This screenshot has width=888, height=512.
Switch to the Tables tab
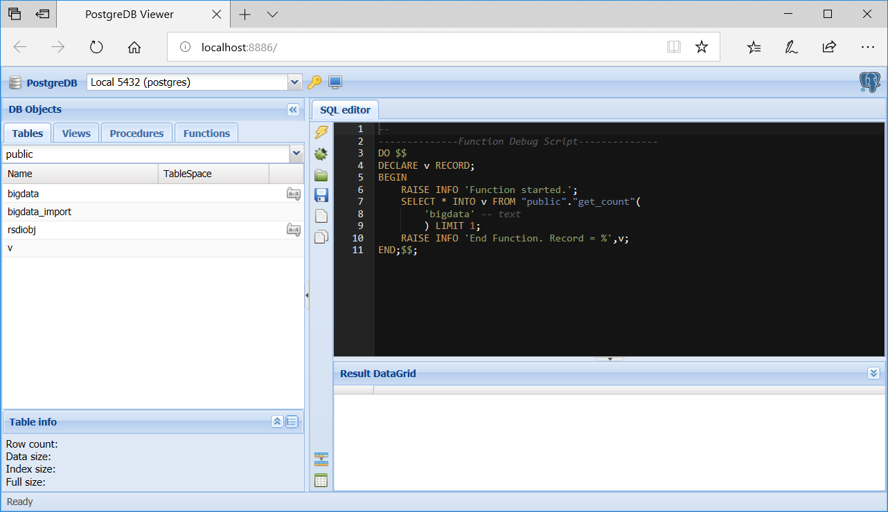point(28,134)
